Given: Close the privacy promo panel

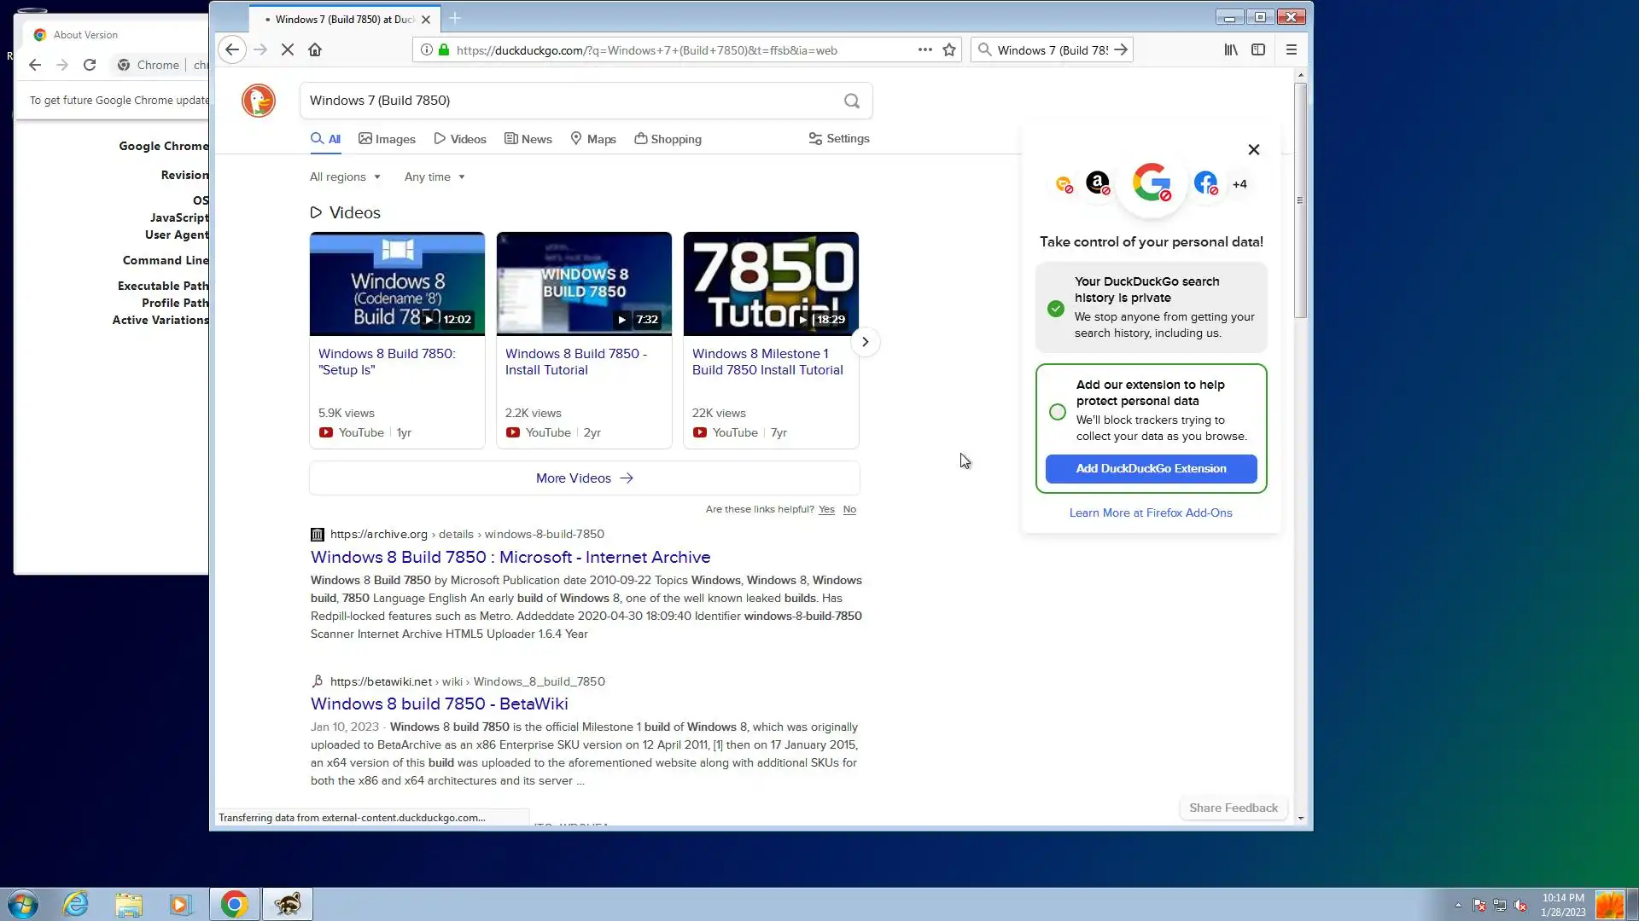Looking at the screenshot, I should [1253, 149].
